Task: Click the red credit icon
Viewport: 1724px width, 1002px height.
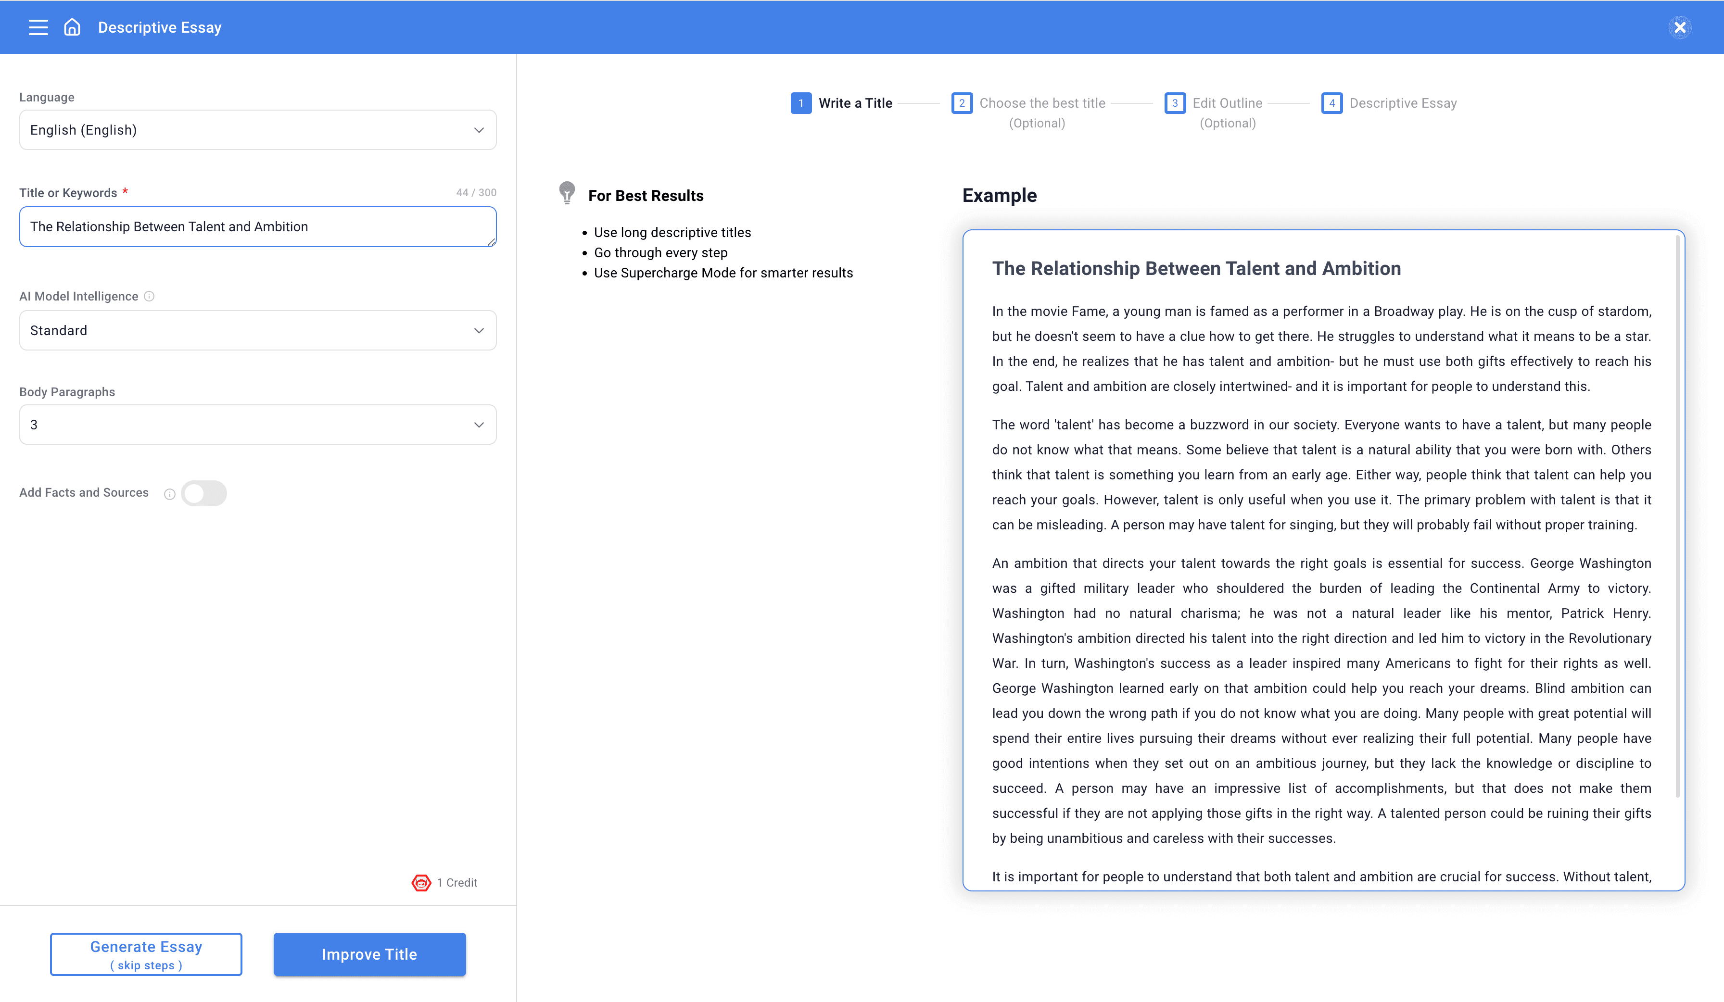Action: click(421, 882)
